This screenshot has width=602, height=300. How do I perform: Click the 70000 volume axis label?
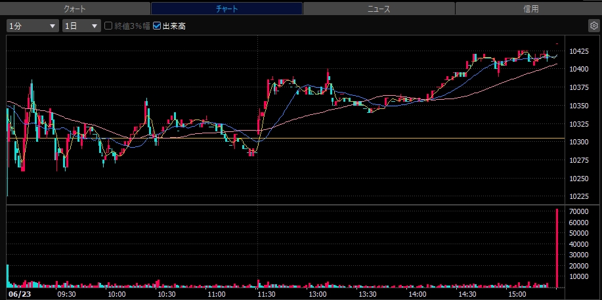click(579, 211)
